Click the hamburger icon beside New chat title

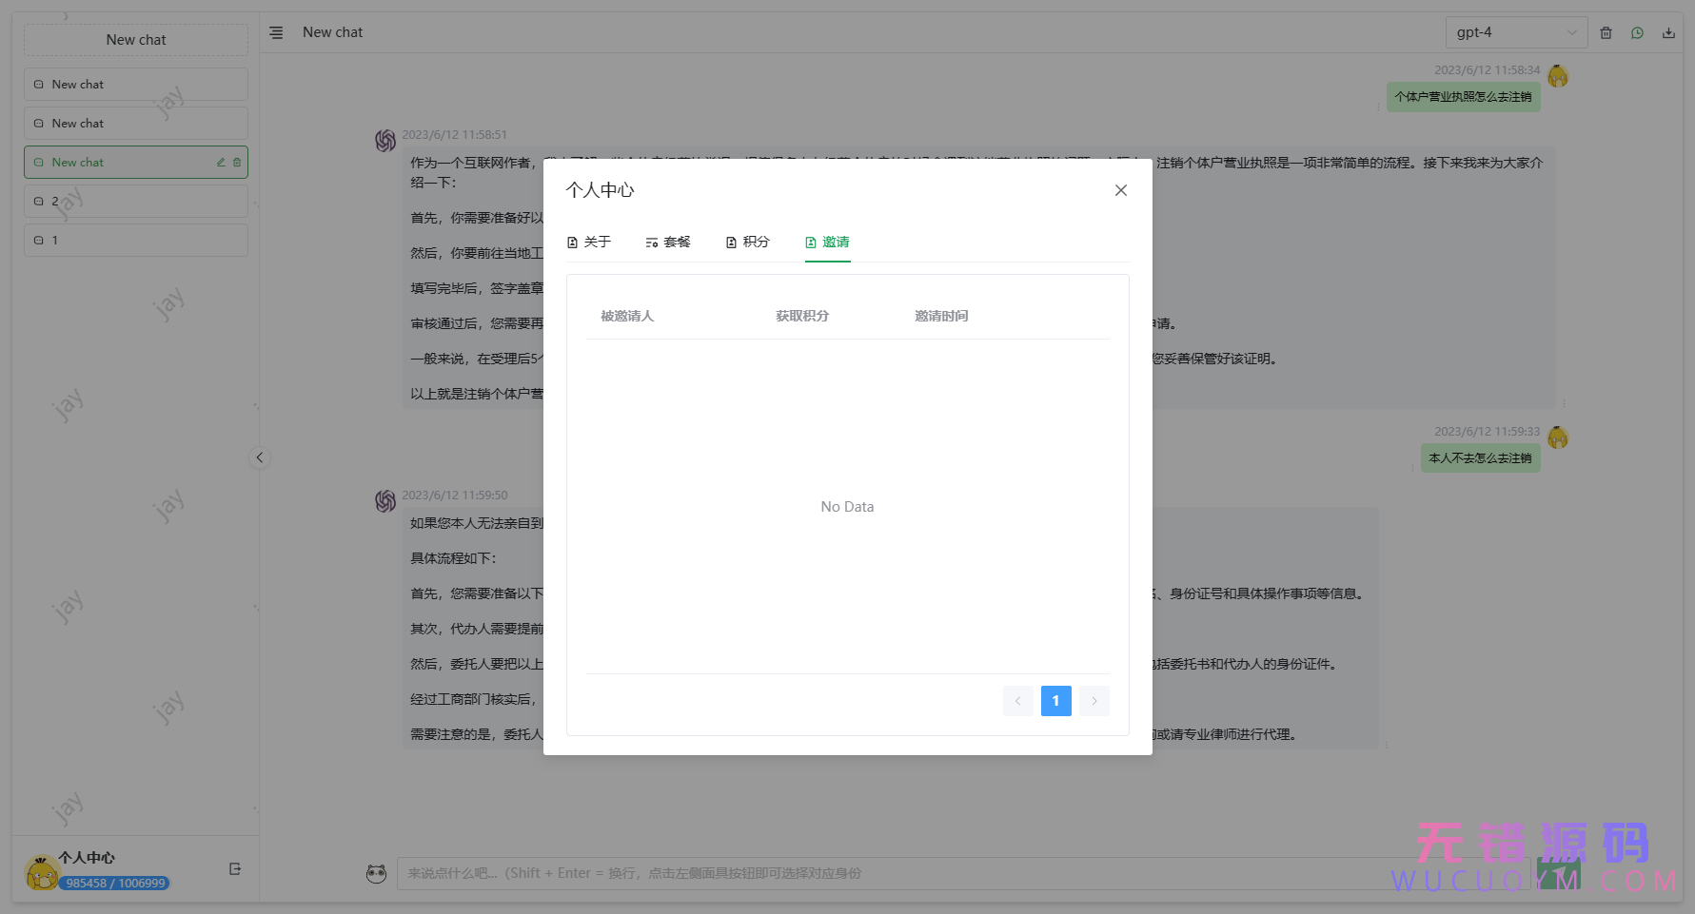[x=276, y=31]
